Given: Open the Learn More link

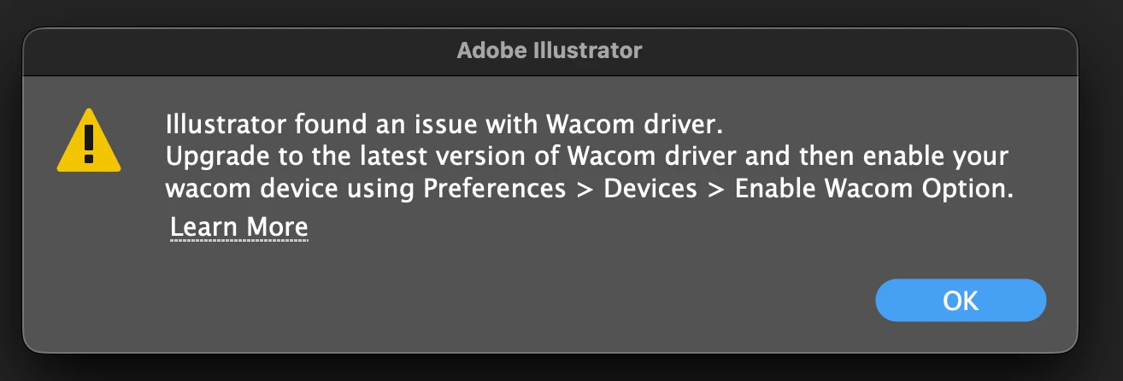Looking at the screenshot, I should click(239, 227).
